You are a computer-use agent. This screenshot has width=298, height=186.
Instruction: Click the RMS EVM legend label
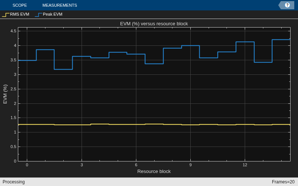(x=20, y=14)
